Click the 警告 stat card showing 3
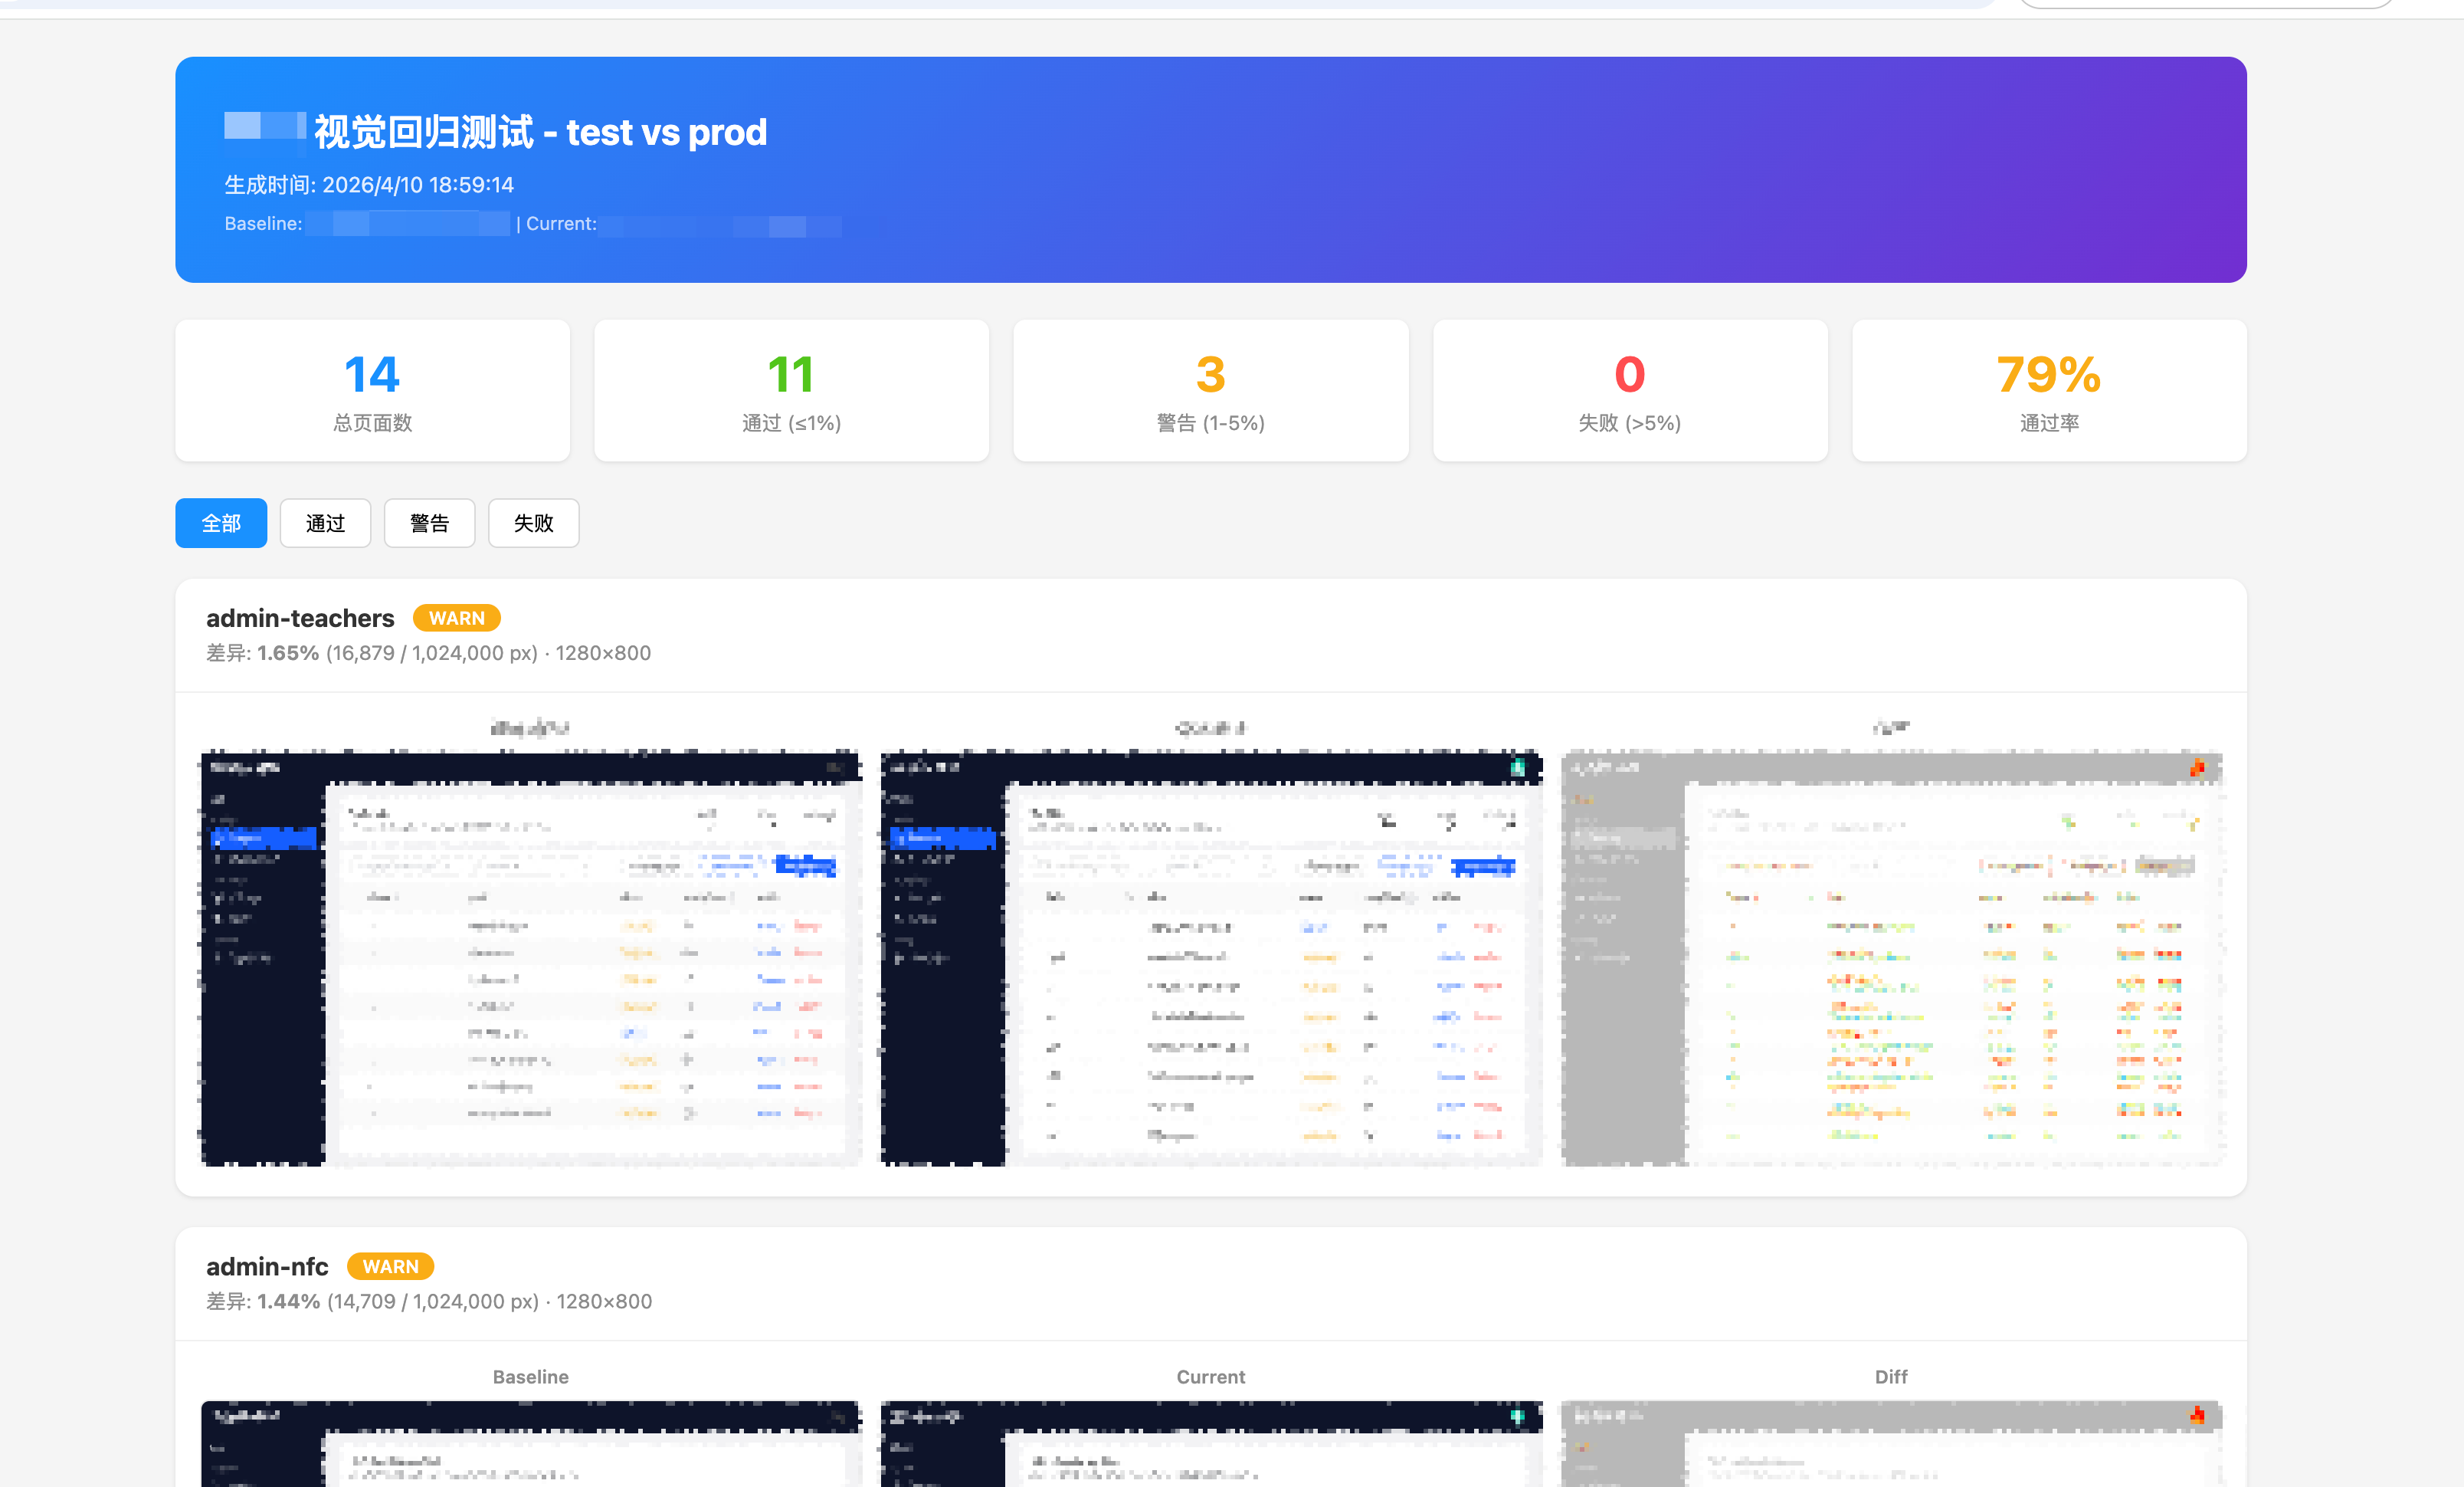 tap(1211, 391)
